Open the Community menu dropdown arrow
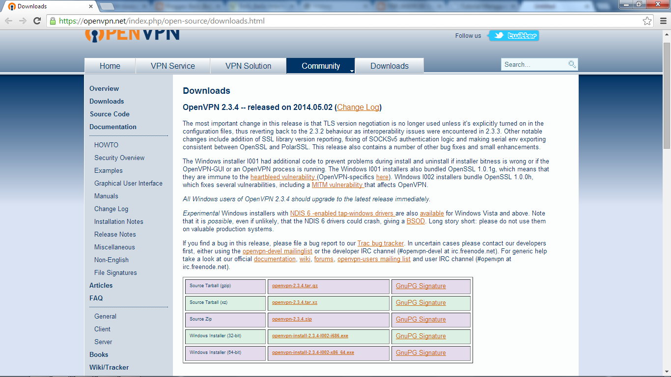The height and width of the screenshot is (377, 671). [352, 71]
